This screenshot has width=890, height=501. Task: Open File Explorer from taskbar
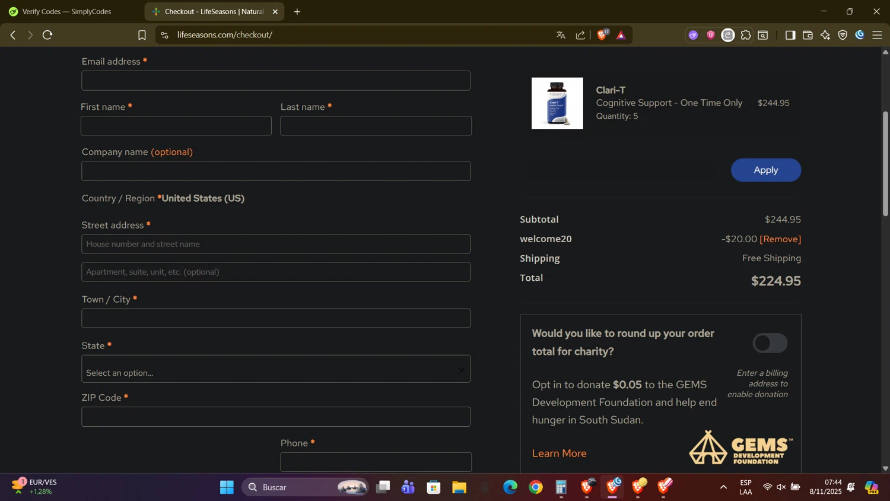coord(459,487)
